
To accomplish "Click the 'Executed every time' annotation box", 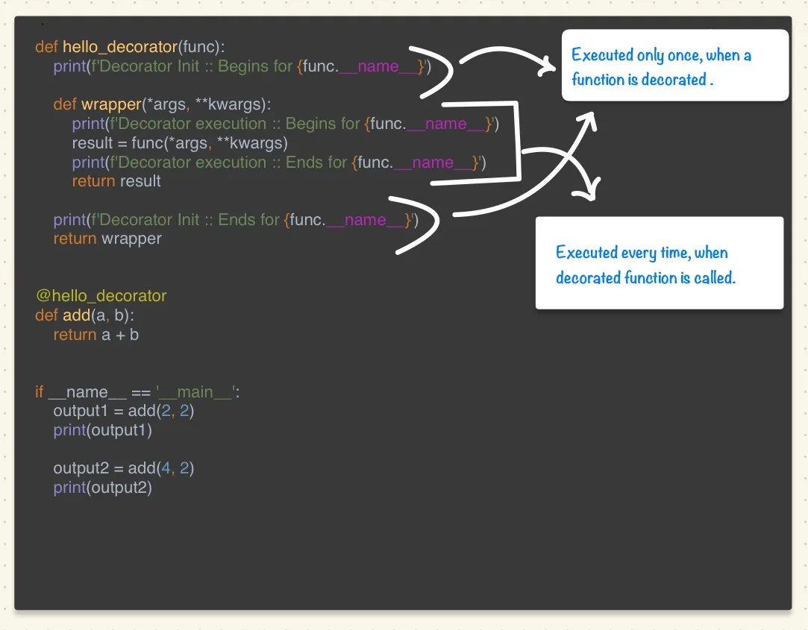I will click(660, 264).
